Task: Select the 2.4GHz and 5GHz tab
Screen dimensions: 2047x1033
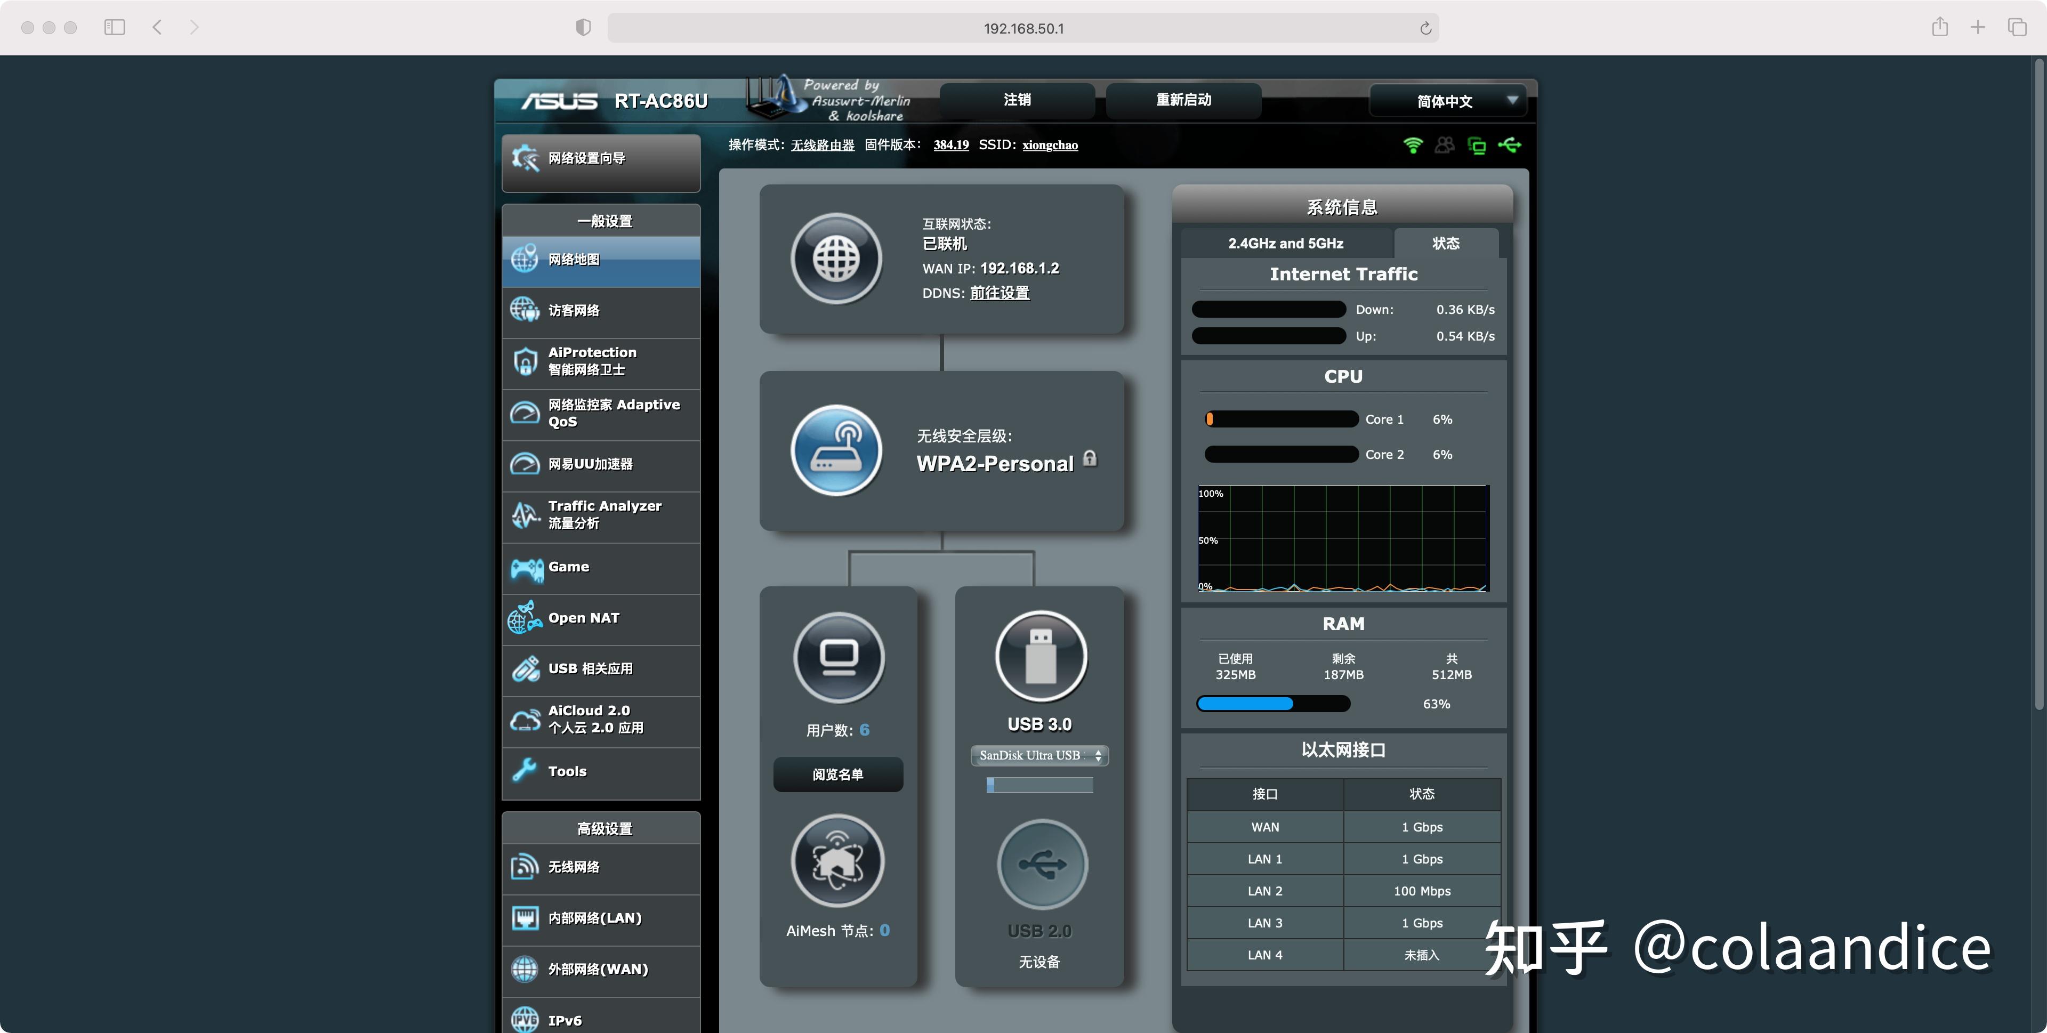Action: [x=1285, y=243]
